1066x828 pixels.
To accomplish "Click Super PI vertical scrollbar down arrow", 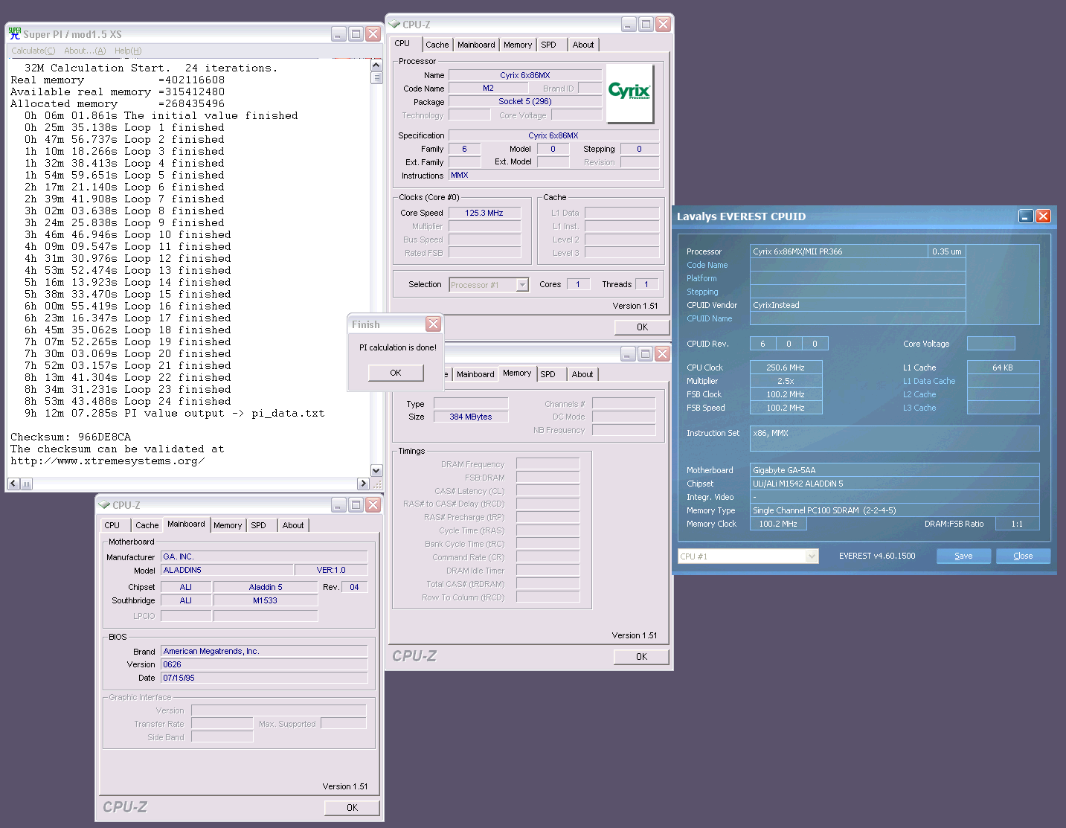I will pyautogui.click(x=376, y=471).
